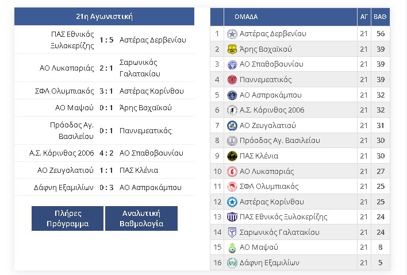The image size is (407, 275).
Task: Click the ΑΟ Σπαθοβουνίου crest icon
Action: pos(232,64)
